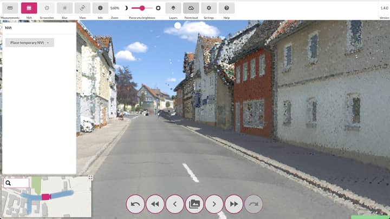
Task: Take a Screenshot with the toolbar button
Action: (47, 8)
